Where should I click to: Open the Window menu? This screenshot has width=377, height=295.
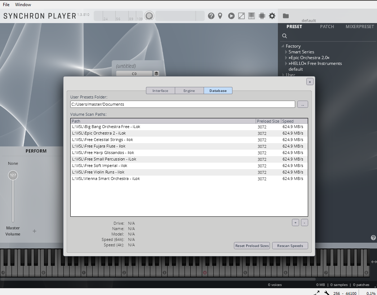point(23,5)
